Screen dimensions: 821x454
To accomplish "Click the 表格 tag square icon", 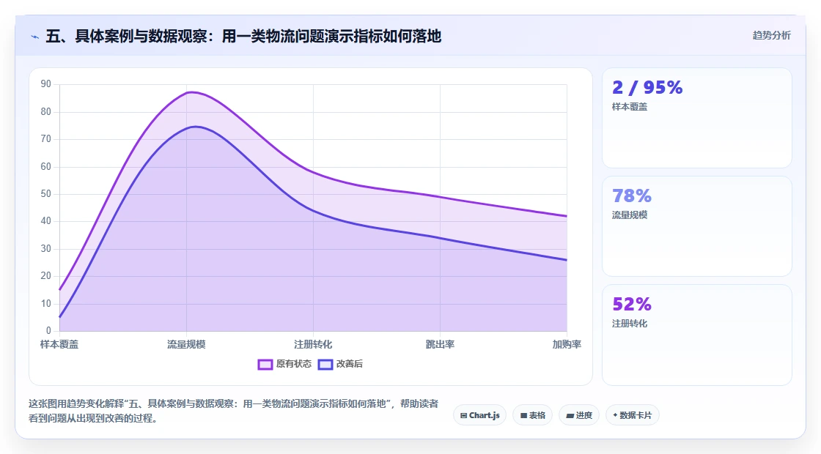I will pos(523,416).
